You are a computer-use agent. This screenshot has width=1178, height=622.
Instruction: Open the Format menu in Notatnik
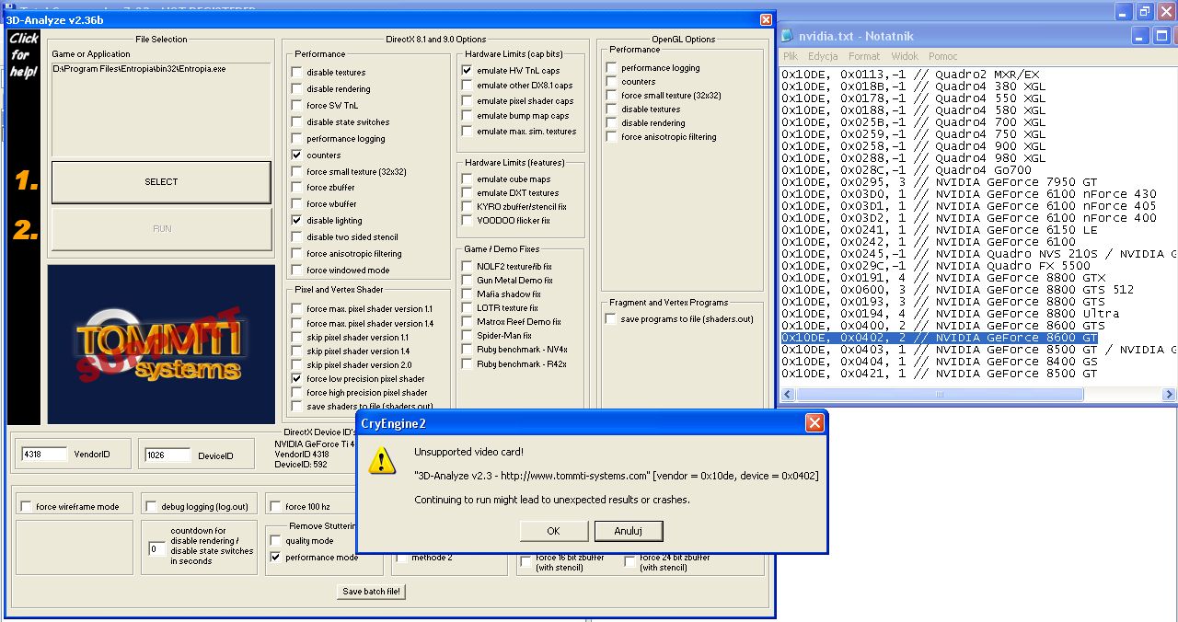coord(864,56)
